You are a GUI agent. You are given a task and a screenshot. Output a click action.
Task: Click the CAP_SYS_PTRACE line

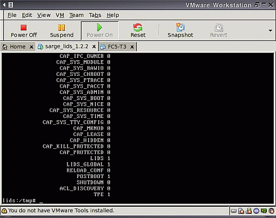pos(83,80)
